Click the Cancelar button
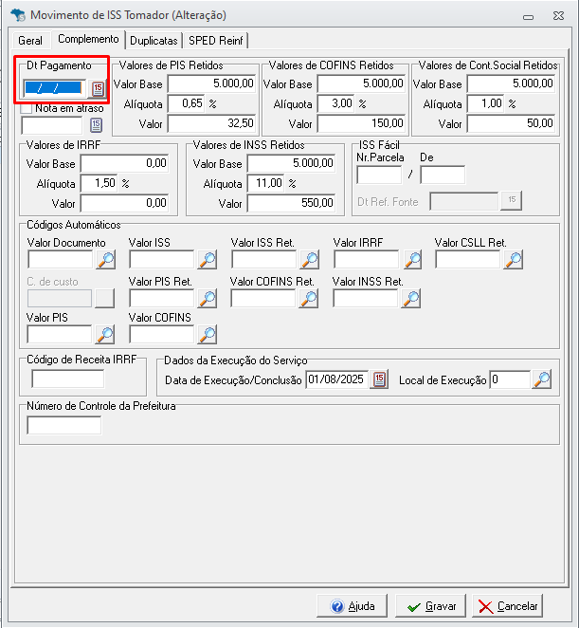Screen dimensions: 579x628 coord(508,606)
